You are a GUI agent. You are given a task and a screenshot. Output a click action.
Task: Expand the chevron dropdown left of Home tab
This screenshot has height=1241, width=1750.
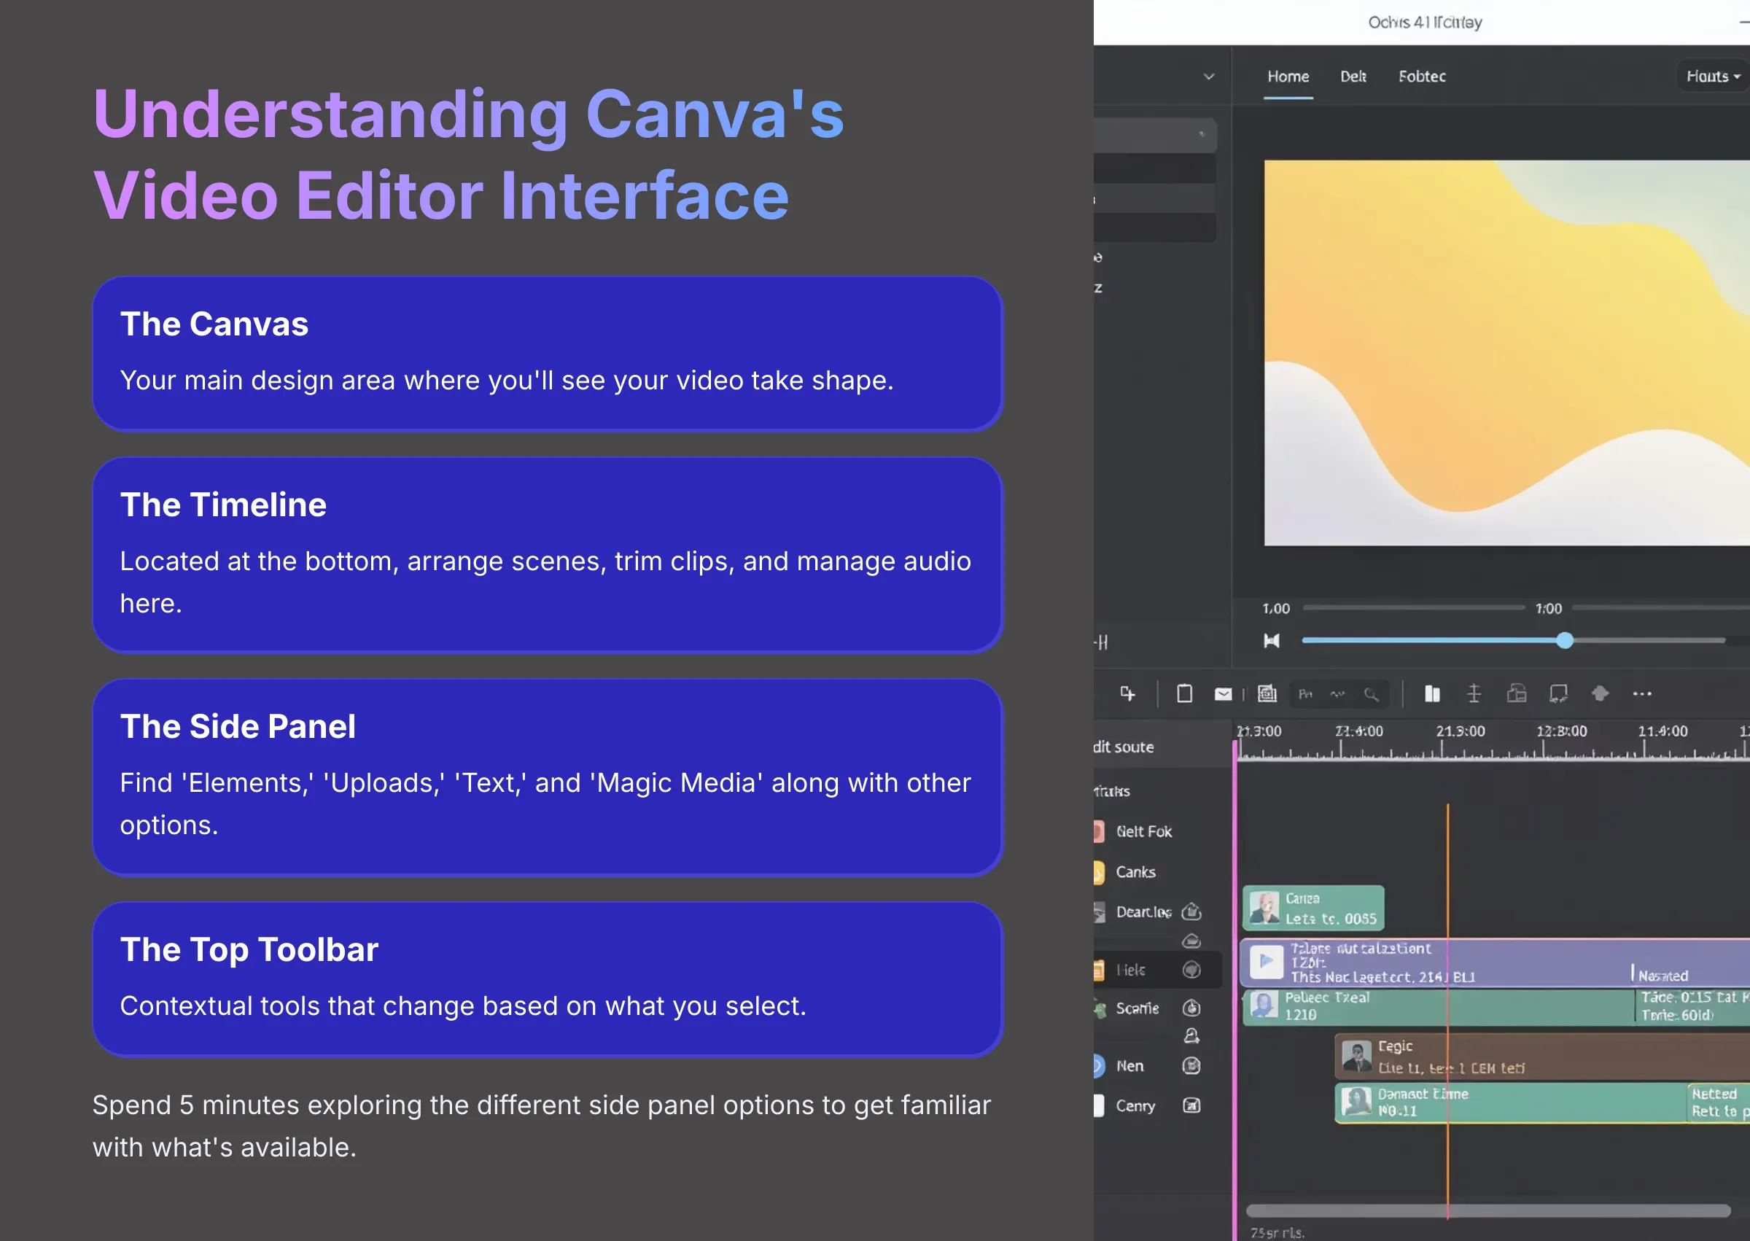click(x=1209, y=77)
